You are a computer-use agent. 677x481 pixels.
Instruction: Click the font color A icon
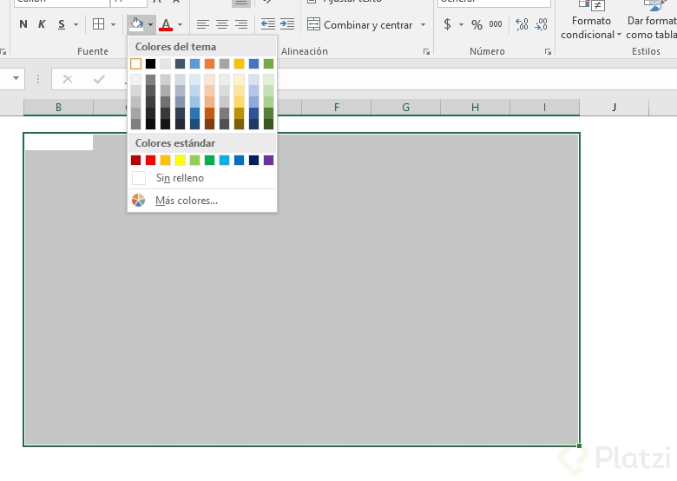pyautogui.click(x=166, y=24)
